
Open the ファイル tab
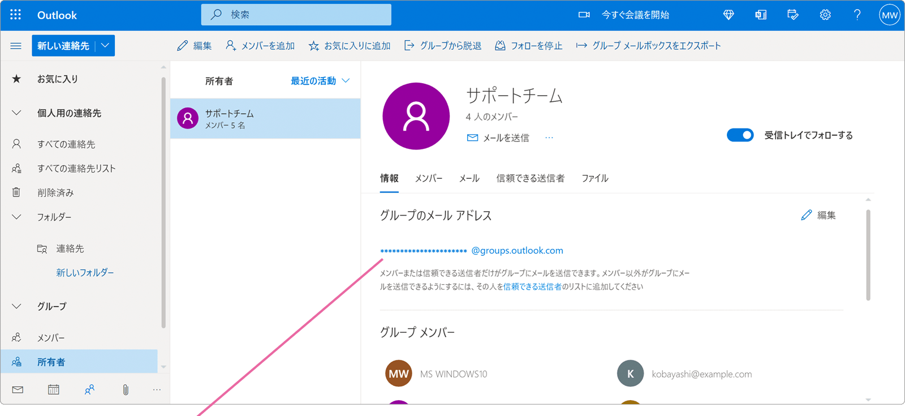point(595,178)
